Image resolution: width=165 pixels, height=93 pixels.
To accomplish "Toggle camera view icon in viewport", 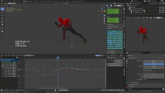I will click(x=104, y=21).
